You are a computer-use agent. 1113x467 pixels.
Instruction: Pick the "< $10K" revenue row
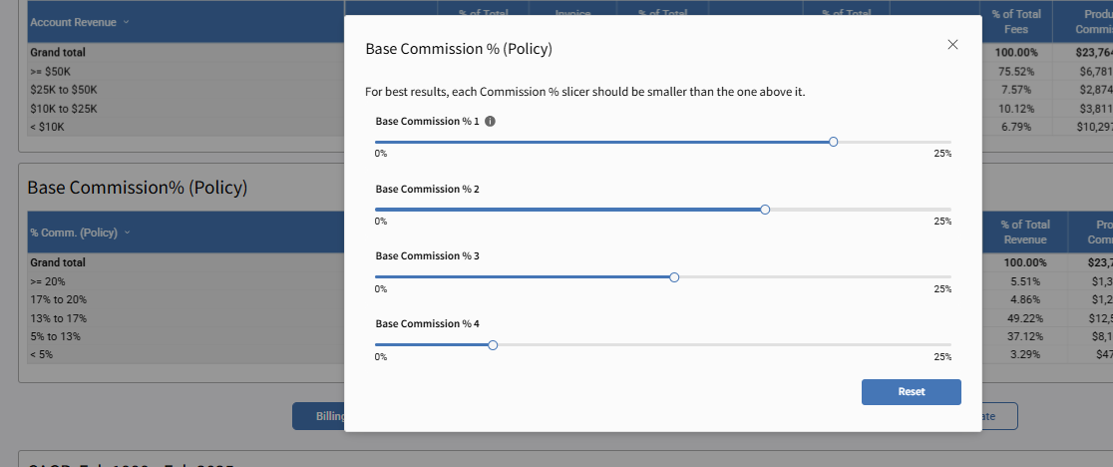click(x=50, y=126)
